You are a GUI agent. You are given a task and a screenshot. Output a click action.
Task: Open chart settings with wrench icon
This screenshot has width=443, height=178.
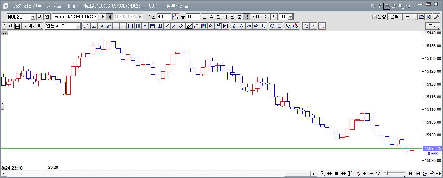point(436,17)
